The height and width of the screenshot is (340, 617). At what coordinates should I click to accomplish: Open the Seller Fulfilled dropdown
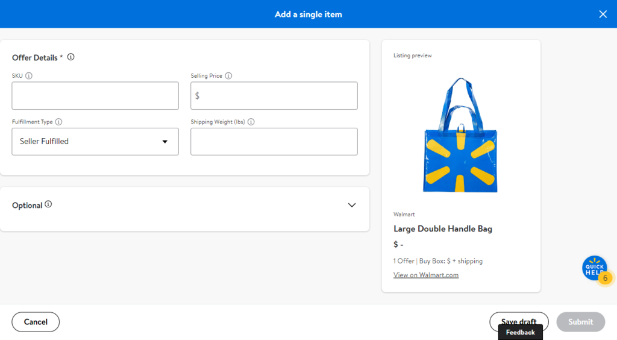point(95,142)
